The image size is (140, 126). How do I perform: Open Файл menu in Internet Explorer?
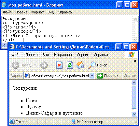[x=16, y=55]
